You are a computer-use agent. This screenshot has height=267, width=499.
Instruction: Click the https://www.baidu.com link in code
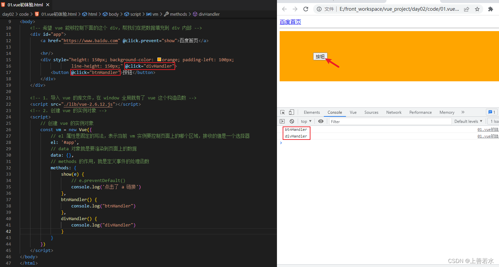pyautogui.click(x=91, y=40)
